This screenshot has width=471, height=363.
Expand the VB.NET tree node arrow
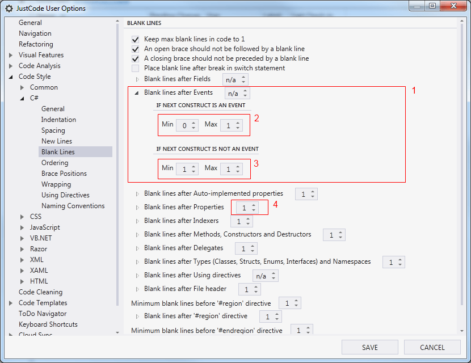pos(22,238)
